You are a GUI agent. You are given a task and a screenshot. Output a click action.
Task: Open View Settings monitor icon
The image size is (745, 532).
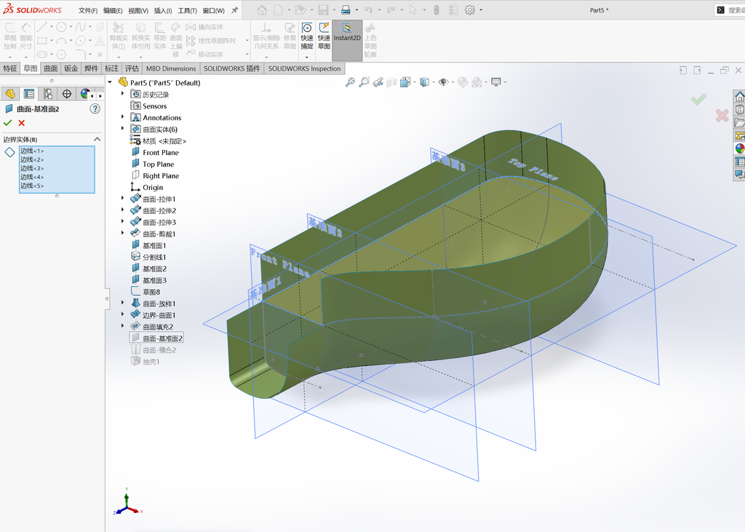(496, 82)
